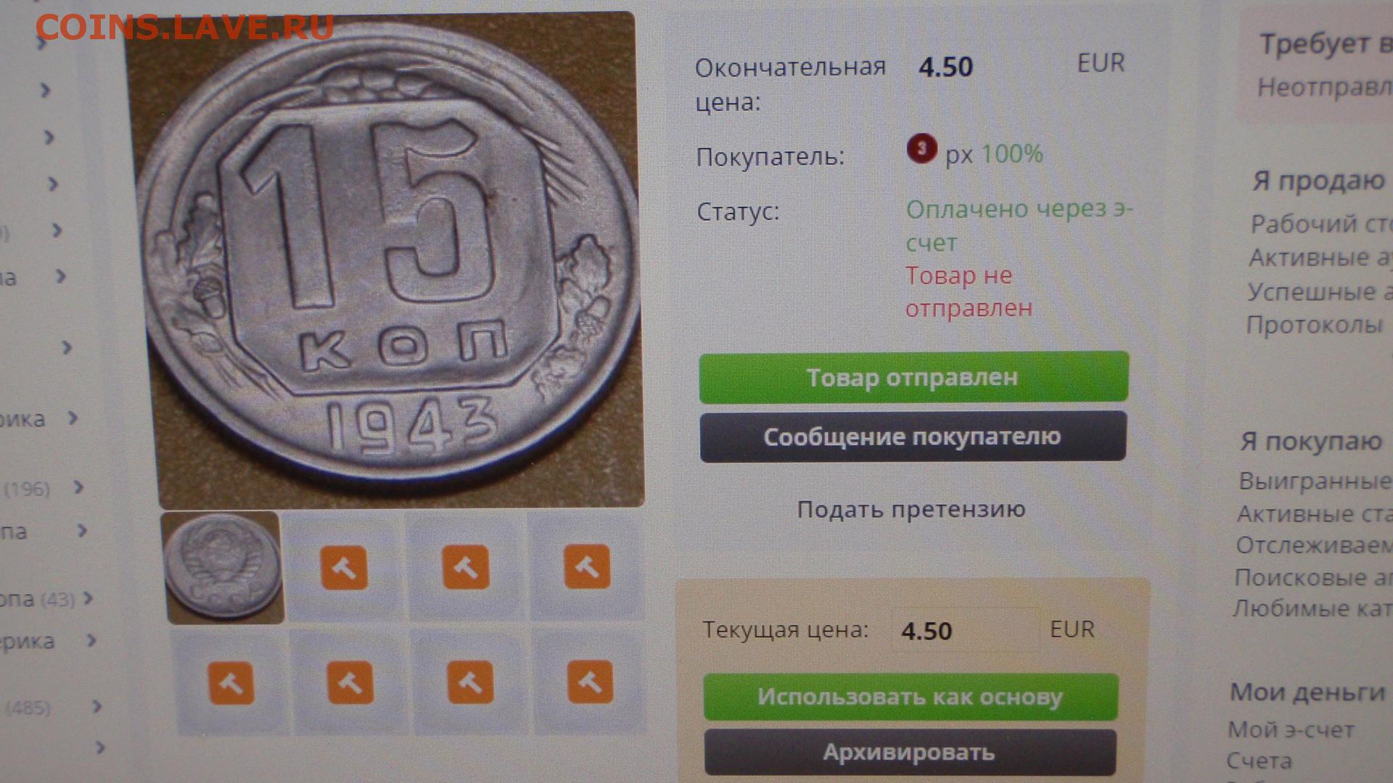Select third hammer placeholder in bottom thumbnail row
1393x783 pixels.
tap(470, 681)
